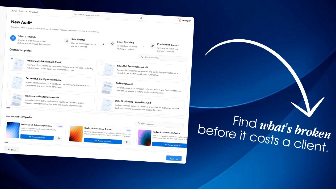Click the Next button

174,159
